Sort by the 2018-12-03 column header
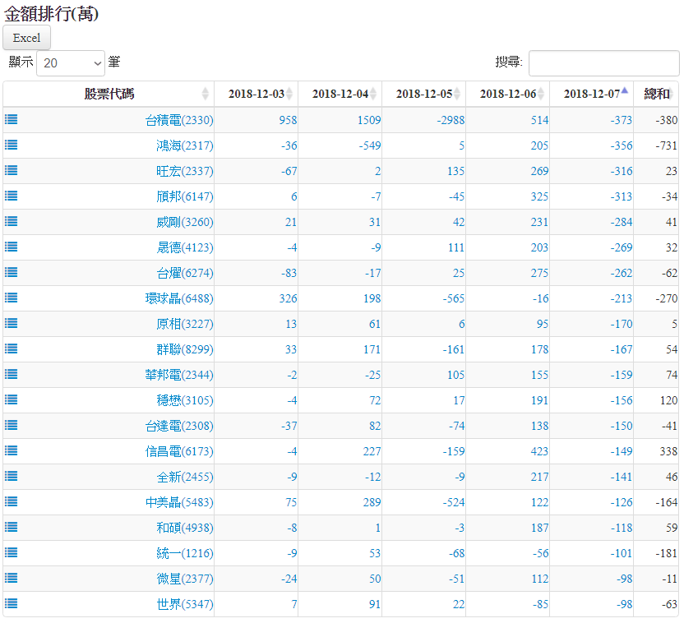 coord(256,94)
